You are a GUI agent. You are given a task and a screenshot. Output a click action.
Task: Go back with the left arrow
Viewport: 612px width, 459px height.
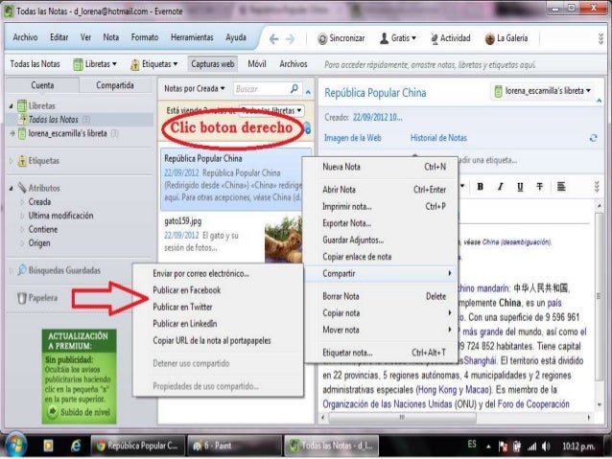pos(274,38)
